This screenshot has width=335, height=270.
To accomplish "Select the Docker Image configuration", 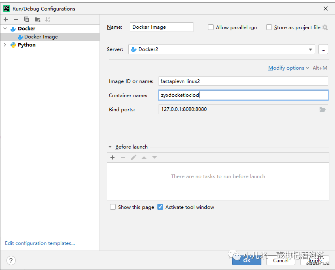I will click(x=50, y=37).
